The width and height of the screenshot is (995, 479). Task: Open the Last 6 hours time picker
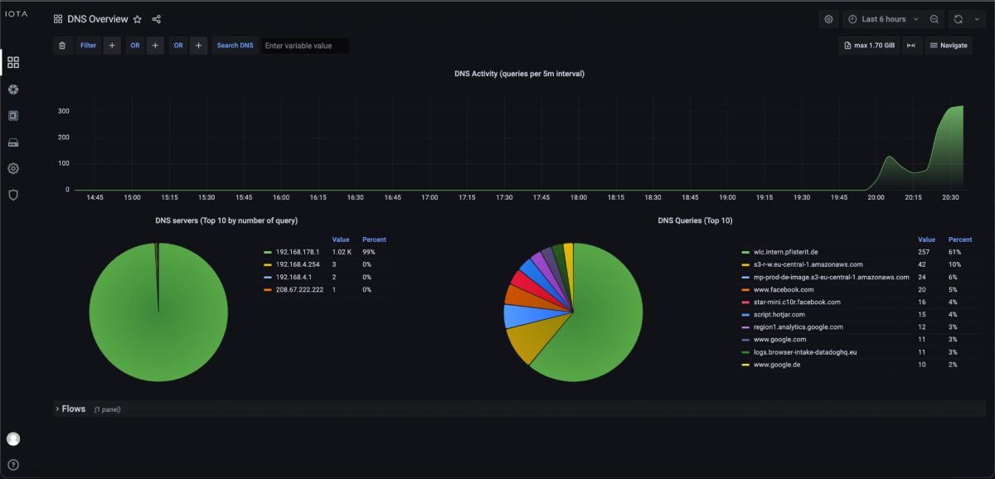[884, 19]
